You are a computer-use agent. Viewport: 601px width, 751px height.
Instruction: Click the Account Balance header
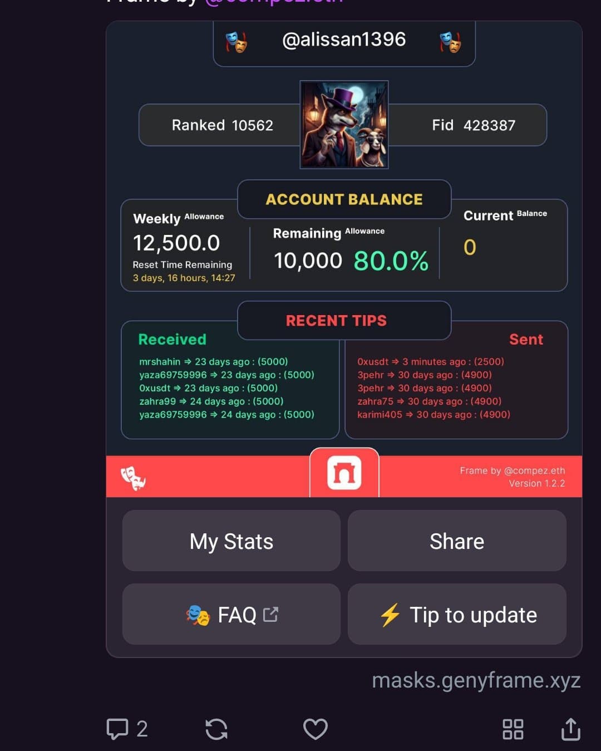344,199
